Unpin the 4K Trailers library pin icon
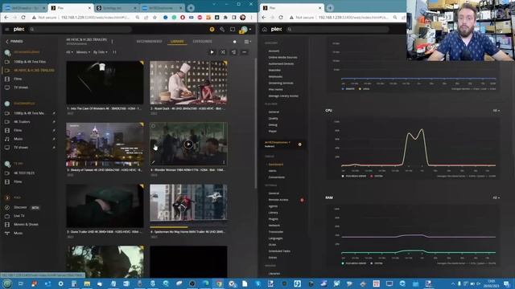Screen dimensions: 515x289 [x=54, y=122]
